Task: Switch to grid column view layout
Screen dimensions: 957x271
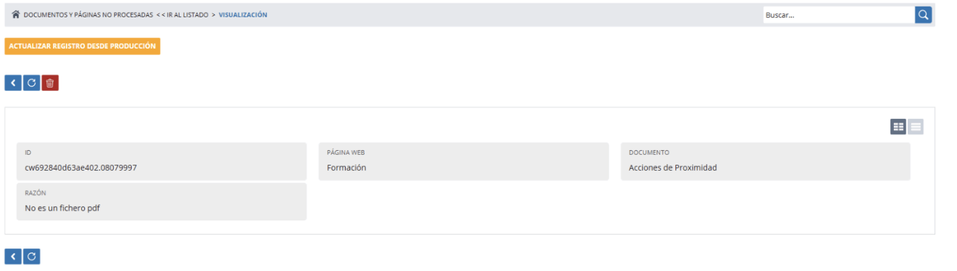Action: [x=898, y=127]
